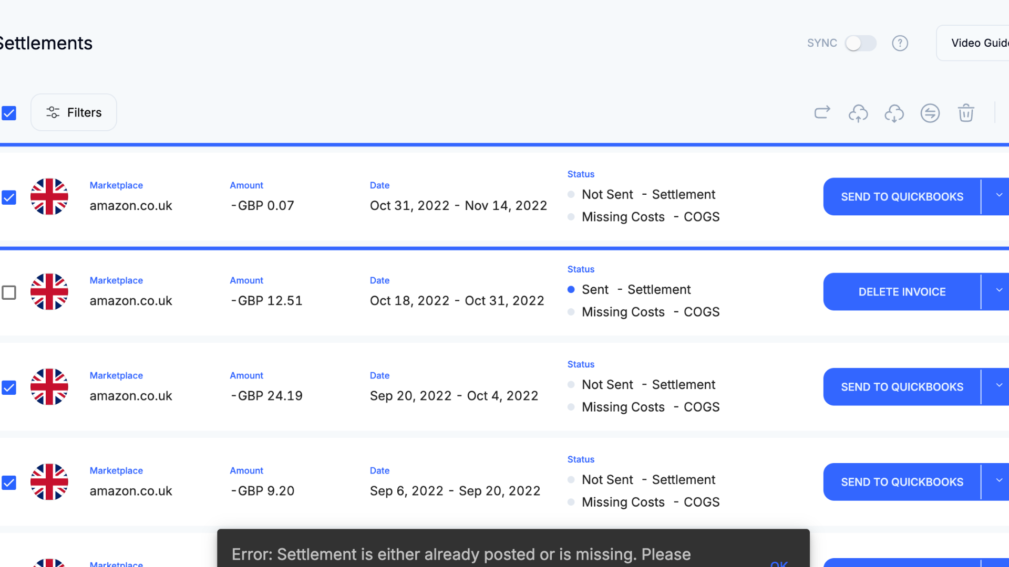
Task: Click the UK flag on GBP 12.51 row
Action: tap(49, 292)
